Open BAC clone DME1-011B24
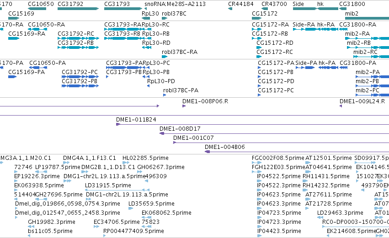This screenshot has height=238, width=389. (x=136, y=120)
